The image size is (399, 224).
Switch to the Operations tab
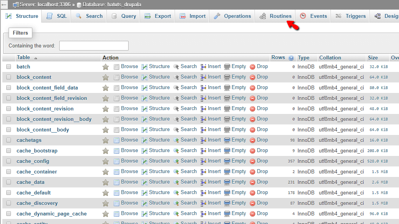pos(232,16)
